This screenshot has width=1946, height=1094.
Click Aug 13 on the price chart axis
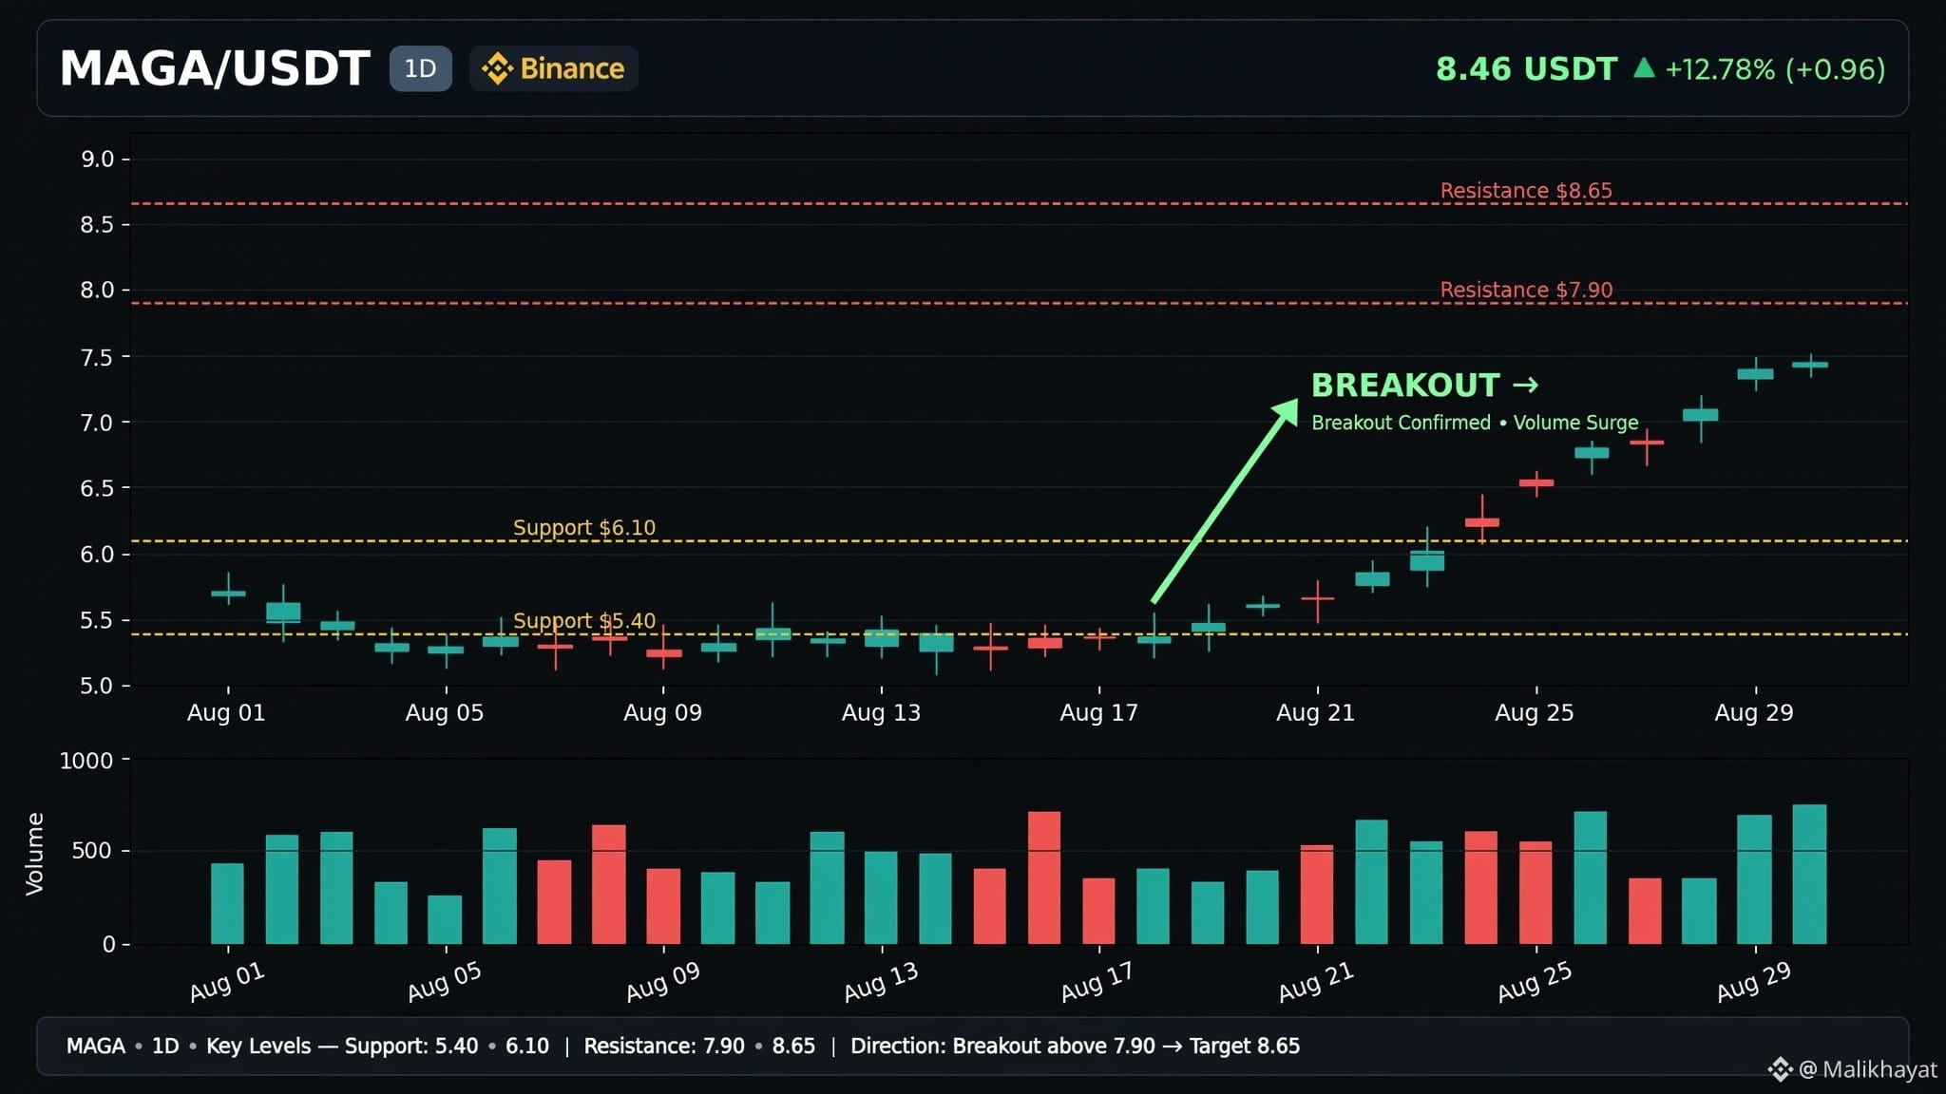(x=881, y=712)
